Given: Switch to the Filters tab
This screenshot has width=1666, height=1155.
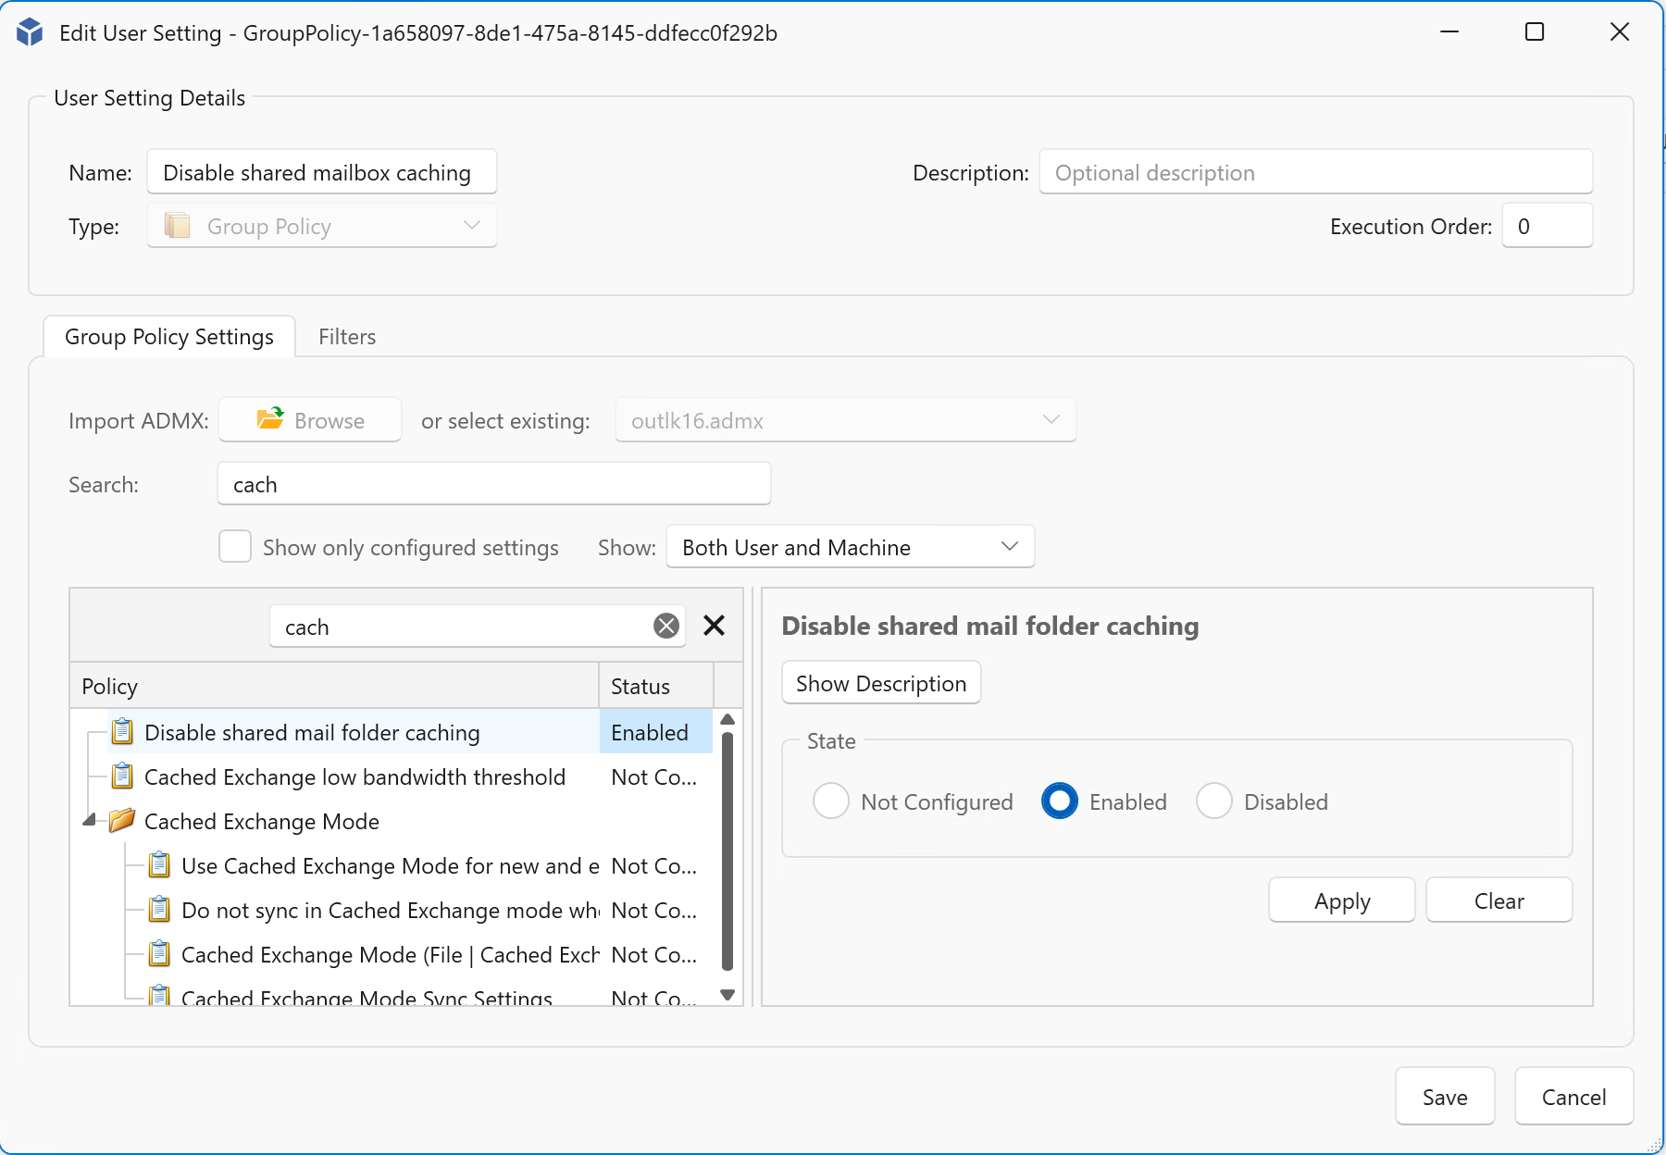Looking at the screenshot, I should coord(347,337).
